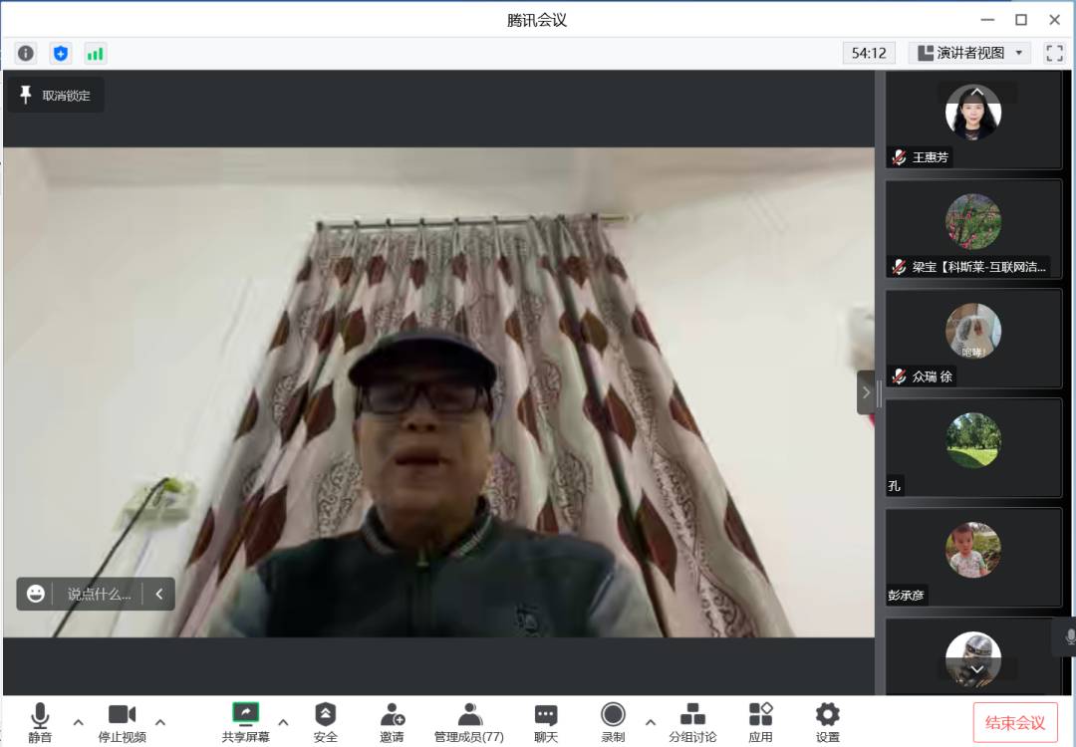Turn off camera via 停止视频
Screen dimensions: 1076x747
[x=123, y=722]
